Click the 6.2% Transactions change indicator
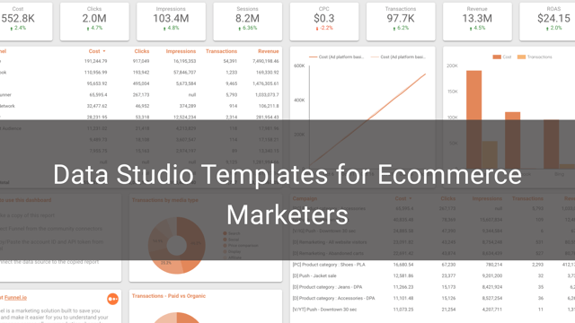 click(x=401, y=28)
